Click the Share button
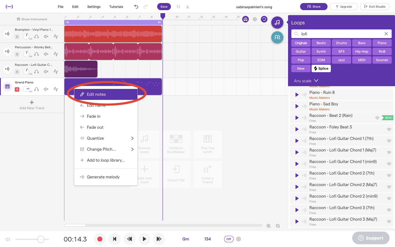Screen dimensions: 395x247 click(x=314, y=7)
